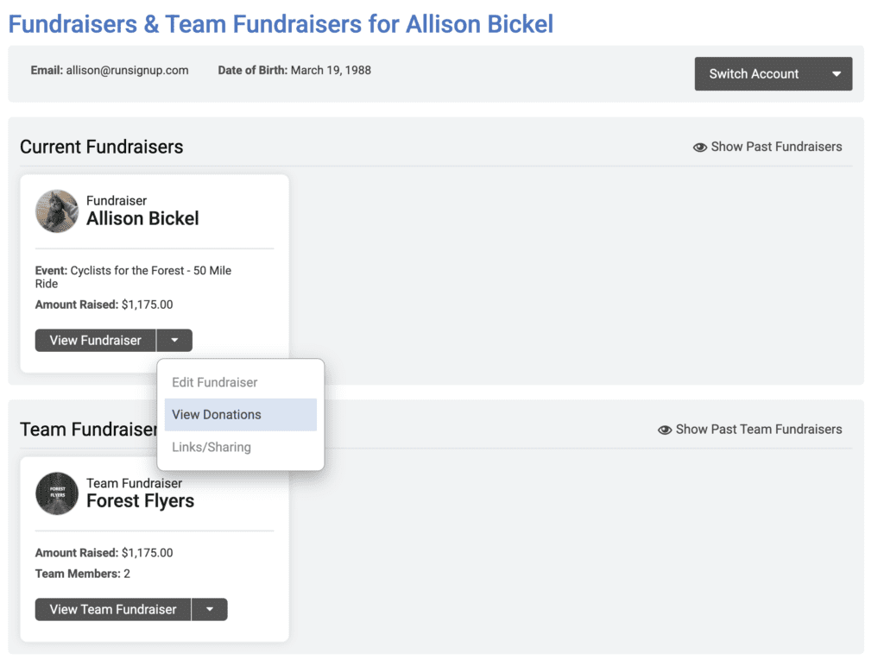Click the Forest Flyers team logo
Screen dimensions: 884x672
[57, 493]
